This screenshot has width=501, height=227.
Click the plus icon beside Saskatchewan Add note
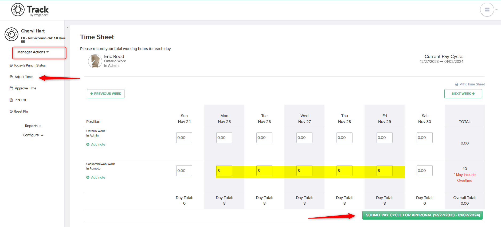88,178
